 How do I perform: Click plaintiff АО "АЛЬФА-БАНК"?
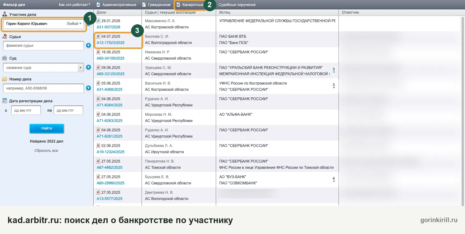click(x=236, y=115)
